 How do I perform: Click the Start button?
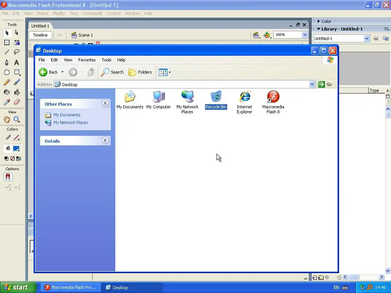tap(18, 288)
